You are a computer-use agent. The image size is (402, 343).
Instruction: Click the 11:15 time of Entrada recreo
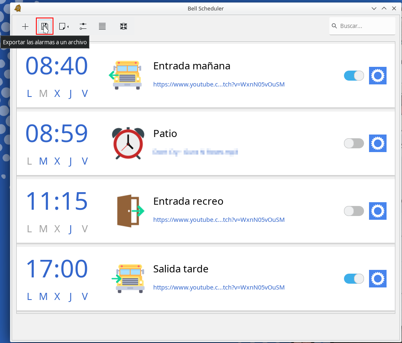click(57, 201)
